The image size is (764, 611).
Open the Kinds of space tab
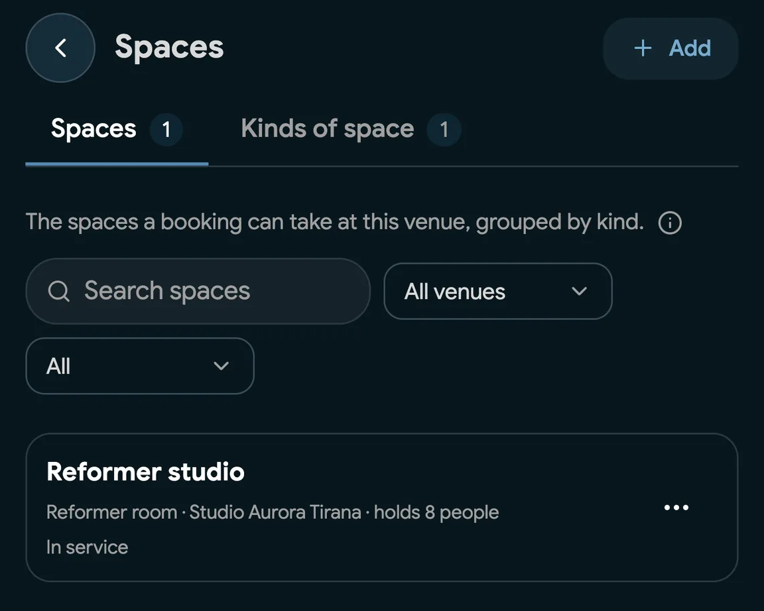pyautogui.click(x=351, y=129)
